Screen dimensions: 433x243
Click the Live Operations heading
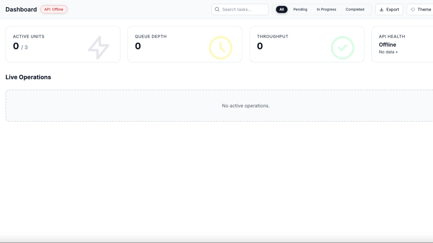(28, 77)
